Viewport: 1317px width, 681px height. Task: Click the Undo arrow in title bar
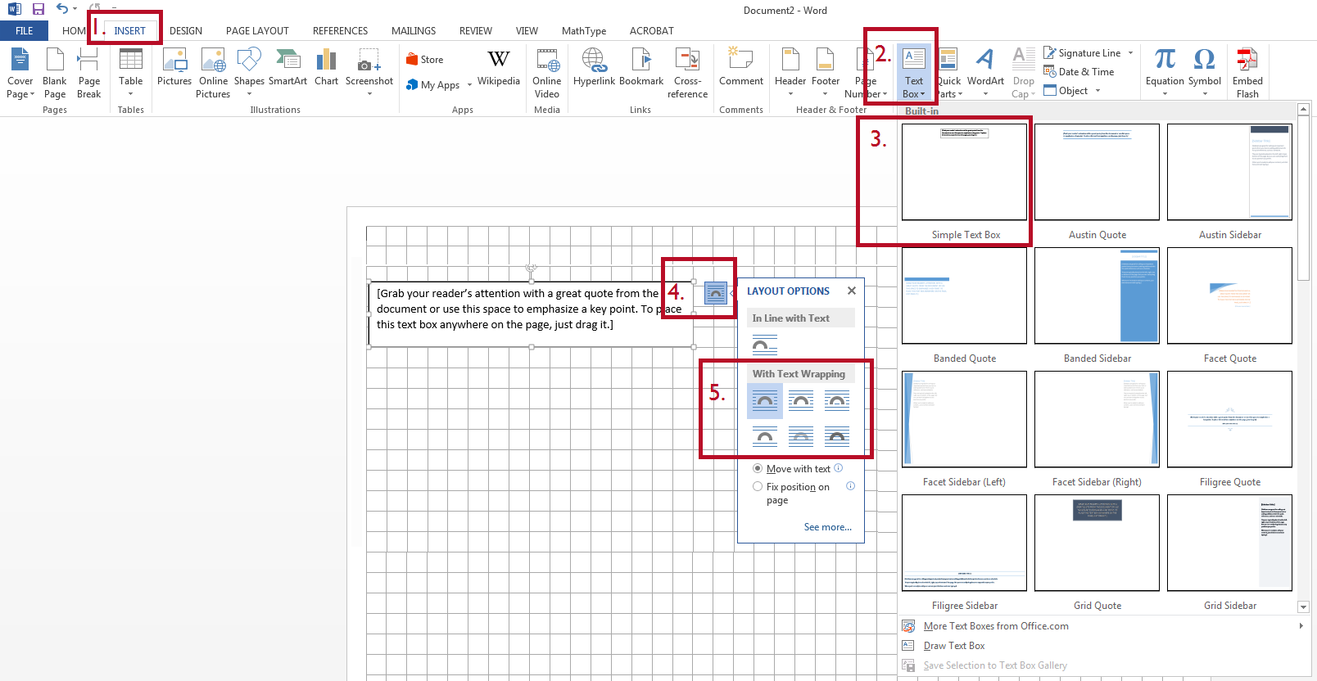62,9
